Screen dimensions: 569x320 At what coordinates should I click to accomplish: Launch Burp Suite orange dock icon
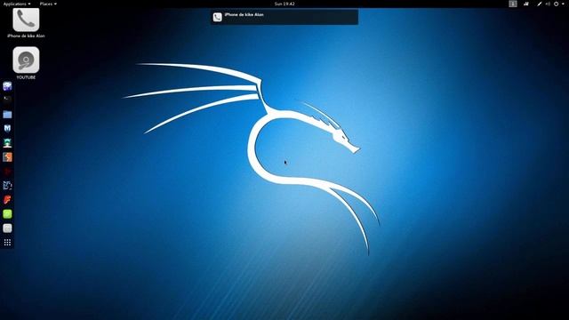(x=7, y=157)
